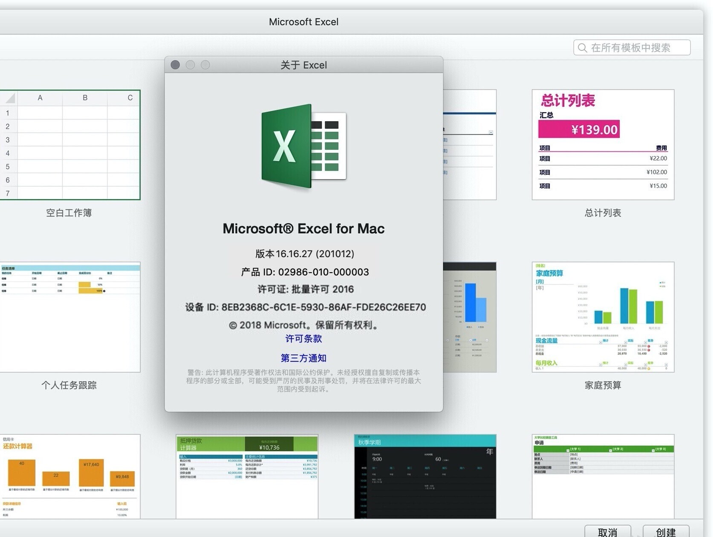This screenshot has width=713, height=537.
Task: Select the 大学比较 申请 template thumbnail
Action: point(603,476)
